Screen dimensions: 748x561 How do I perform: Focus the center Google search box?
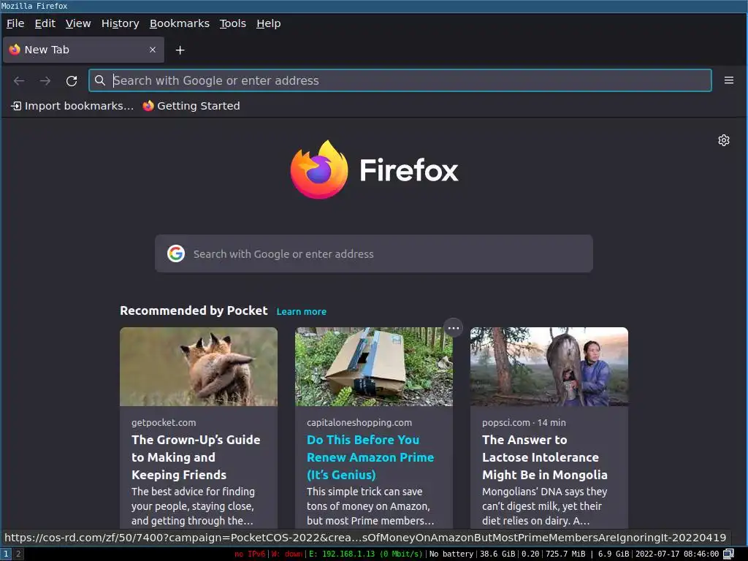tap(373, 253)
